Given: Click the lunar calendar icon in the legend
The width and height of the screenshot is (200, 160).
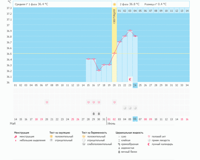Looking at the screenshot, I should [x=149, y=144].
